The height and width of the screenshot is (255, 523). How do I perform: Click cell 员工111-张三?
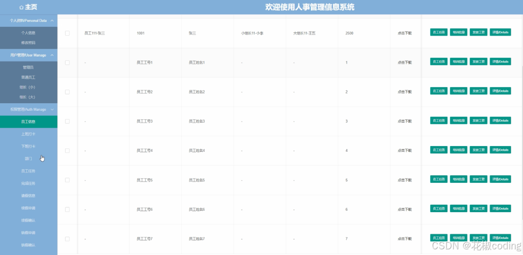point(95,33)
